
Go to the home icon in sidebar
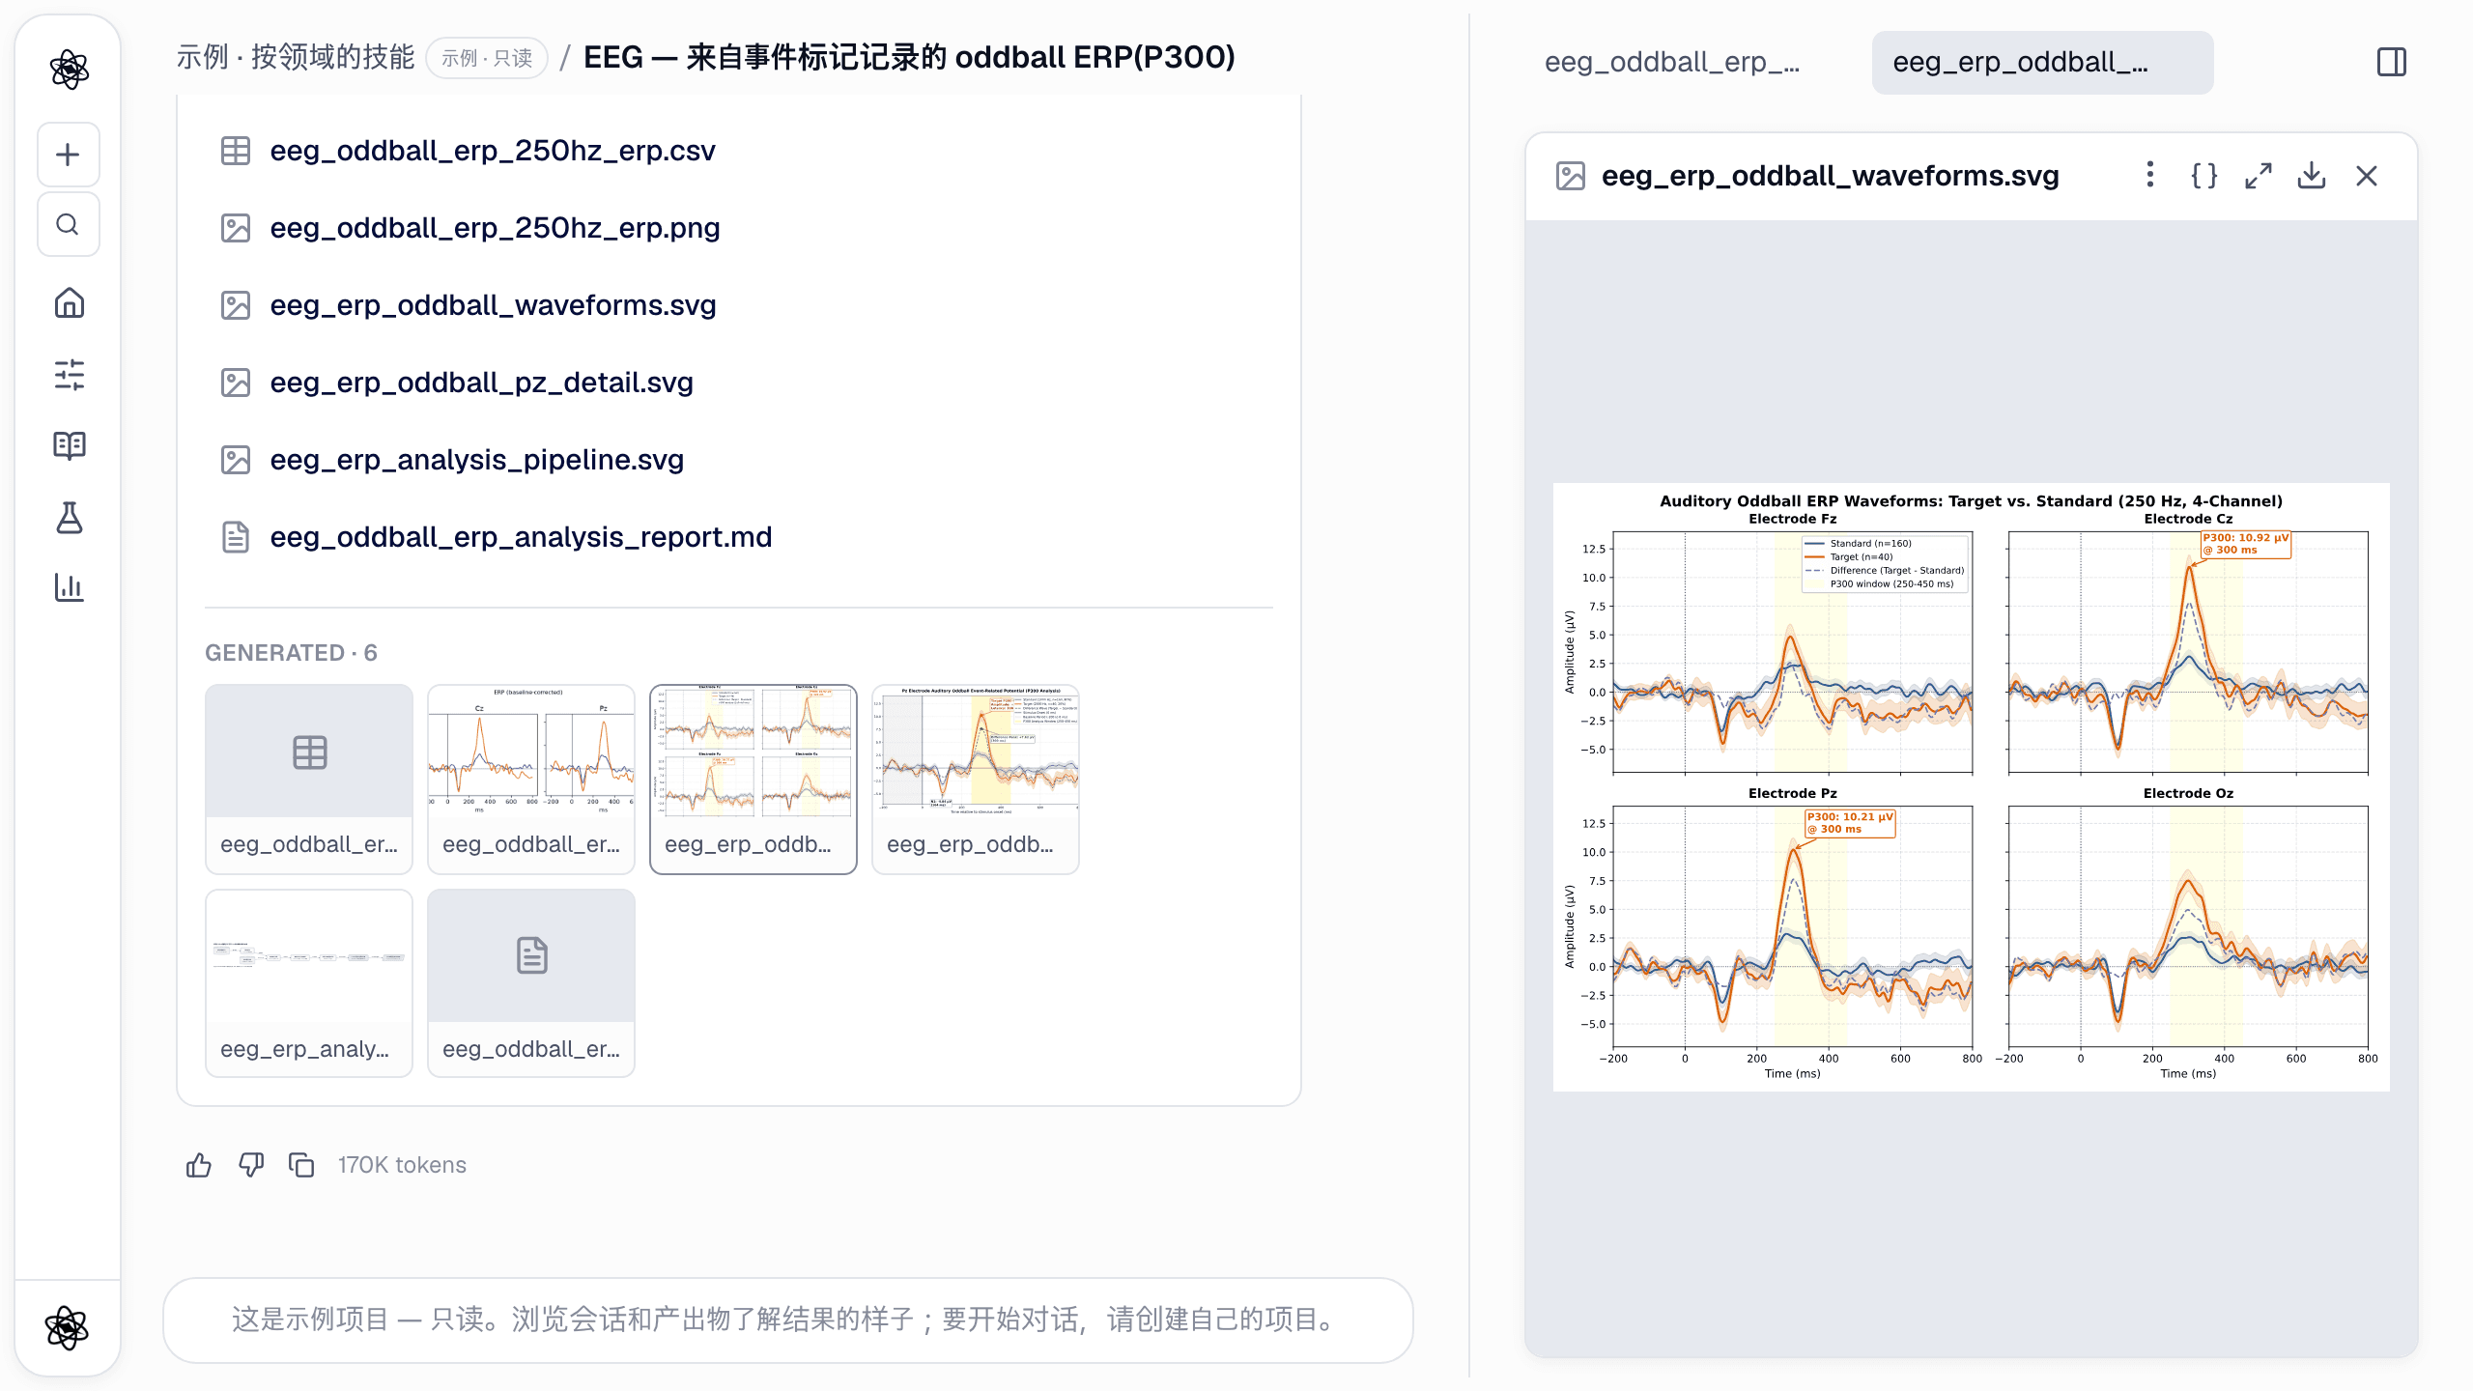[69, 303]
